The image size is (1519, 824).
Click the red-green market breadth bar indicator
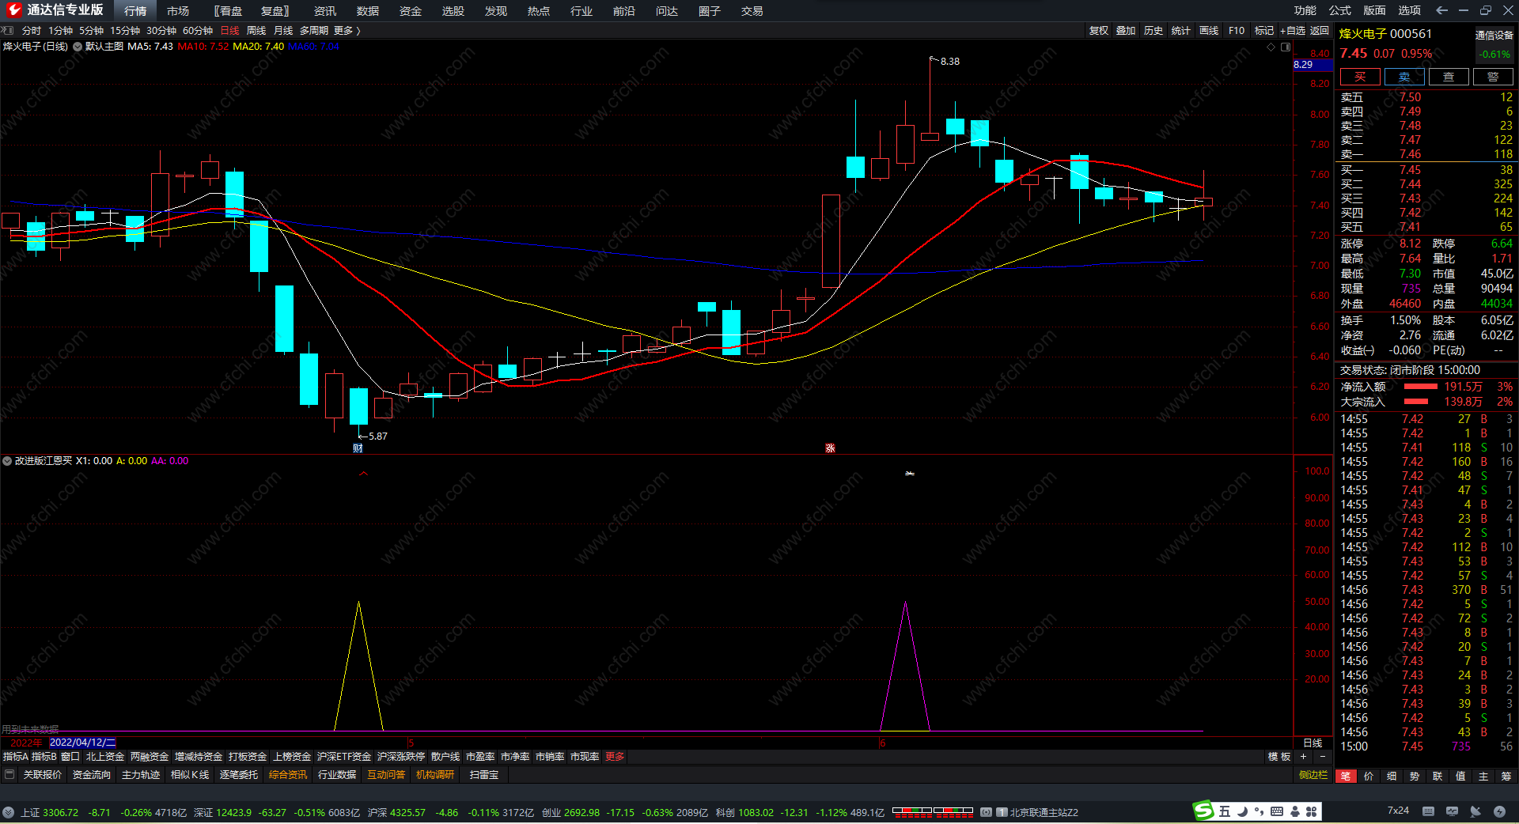click(933, 811)
